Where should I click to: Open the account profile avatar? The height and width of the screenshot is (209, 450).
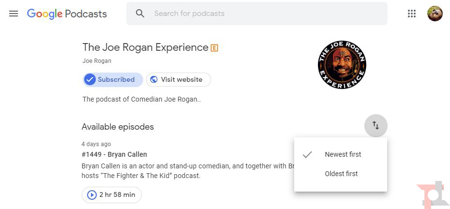(x=435, y=14)
